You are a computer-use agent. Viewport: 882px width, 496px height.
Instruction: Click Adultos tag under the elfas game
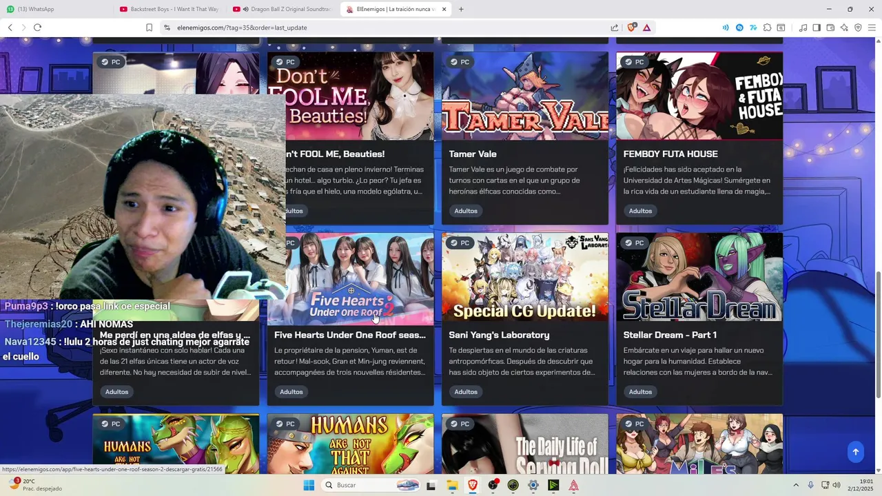[x=116, y=392]
